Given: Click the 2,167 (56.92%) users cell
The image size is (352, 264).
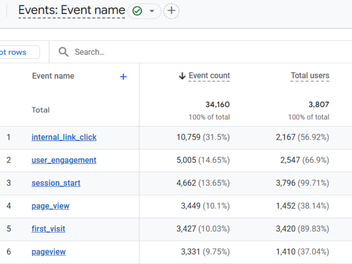Looking at the screenshot, I should (x=303, y=137).
